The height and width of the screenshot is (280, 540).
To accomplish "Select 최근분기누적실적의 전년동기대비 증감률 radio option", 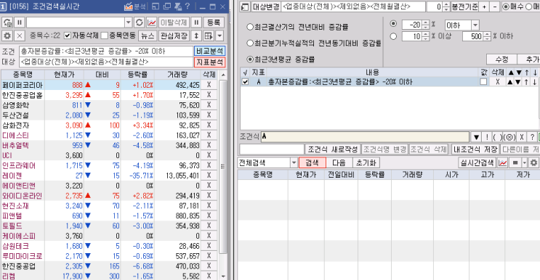I will pos(250,43).
